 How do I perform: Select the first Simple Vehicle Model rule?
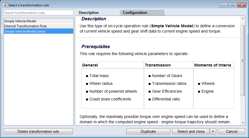38,21
